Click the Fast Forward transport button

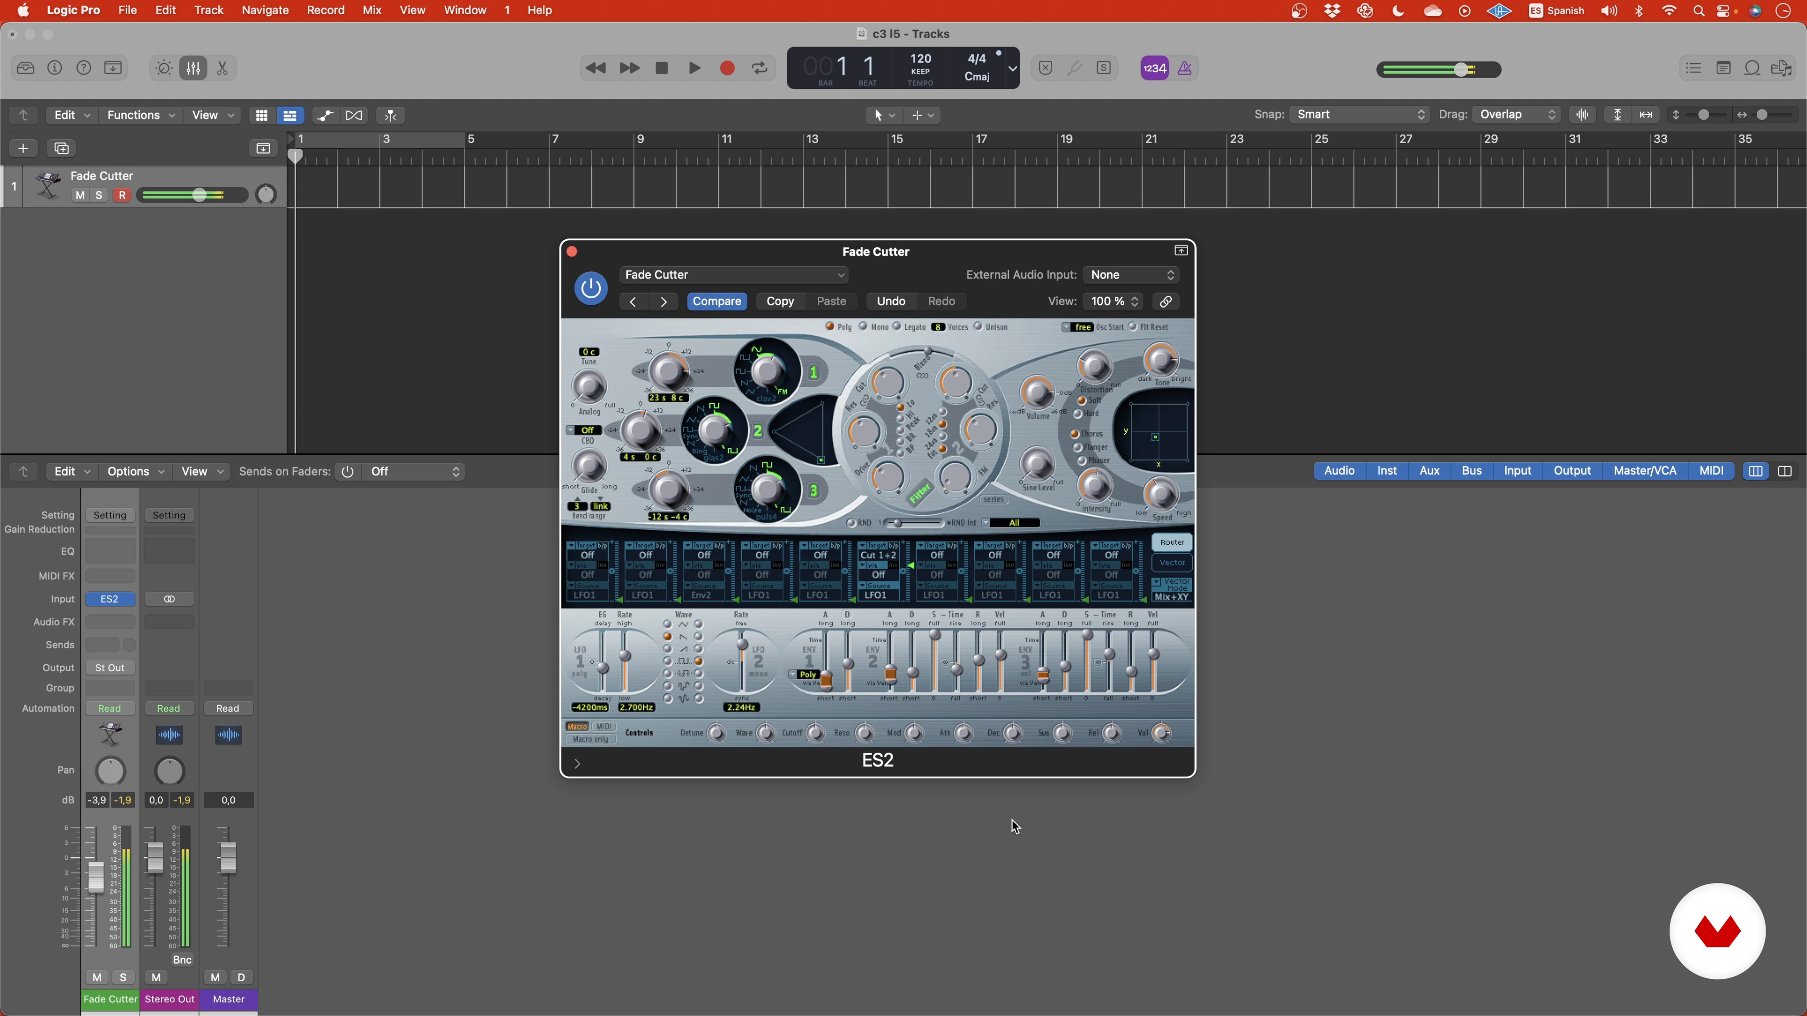point(629,68)
